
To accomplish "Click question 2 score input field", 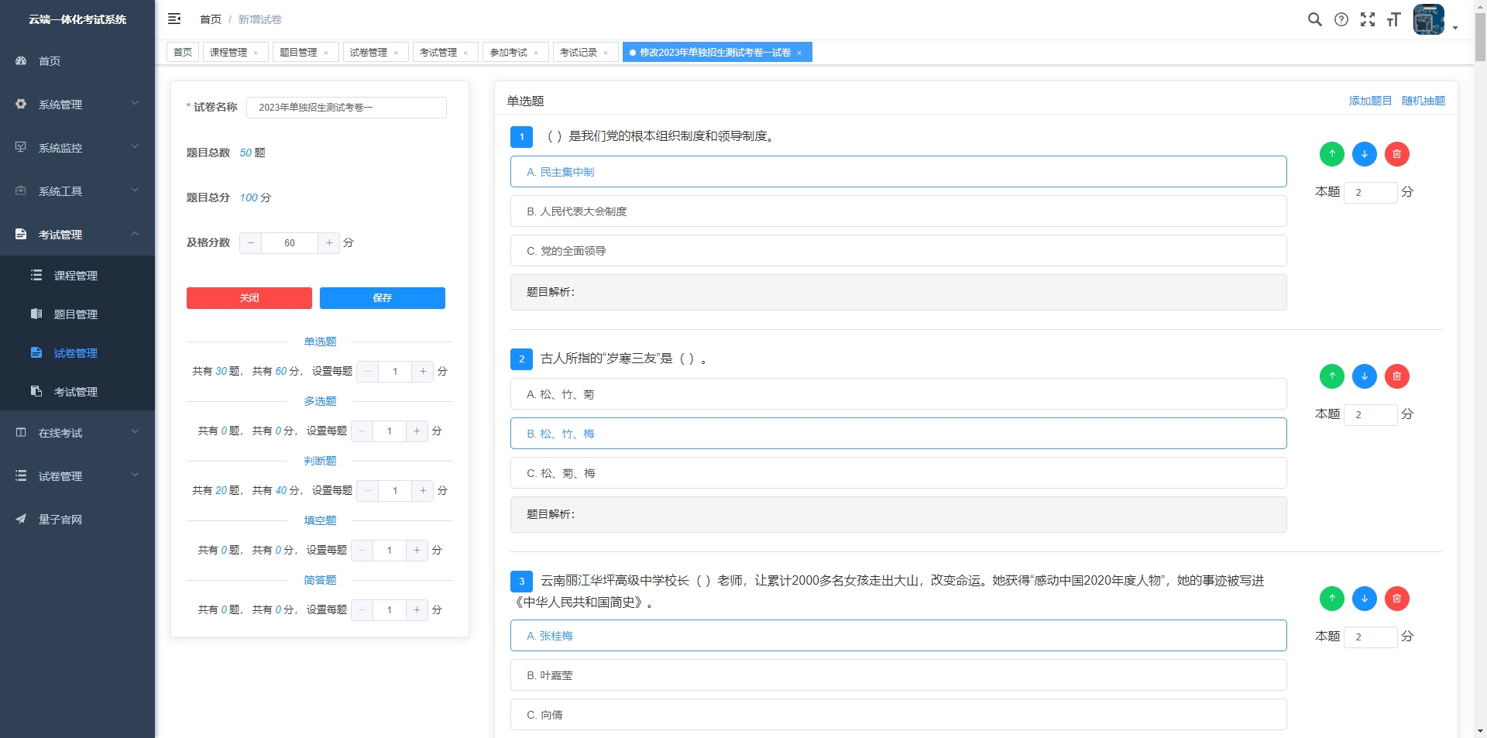I will click(1370, 415).
